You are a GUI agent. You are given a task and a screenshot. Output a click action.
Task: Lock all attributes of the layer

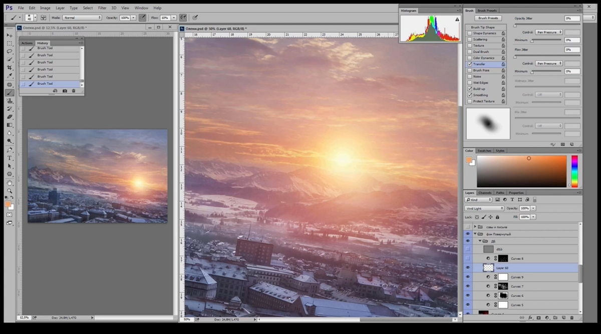pos(496,217)
